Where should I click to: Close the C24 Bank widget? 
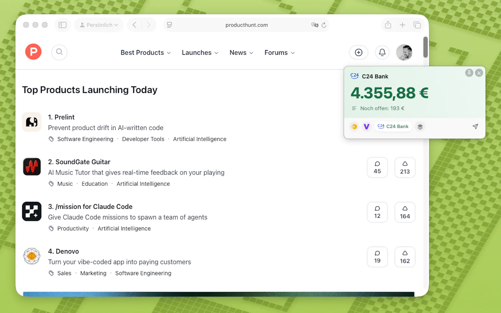point(479,73)
